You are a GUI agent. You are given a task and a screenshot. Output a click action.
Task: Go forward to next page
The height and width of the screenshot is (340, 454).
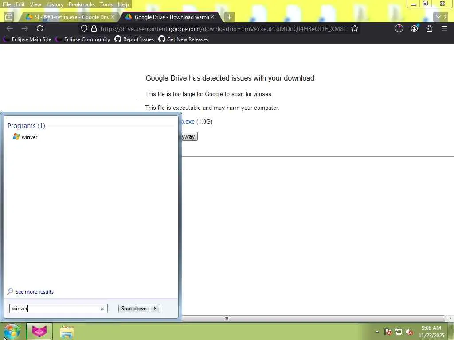point(25,28)
